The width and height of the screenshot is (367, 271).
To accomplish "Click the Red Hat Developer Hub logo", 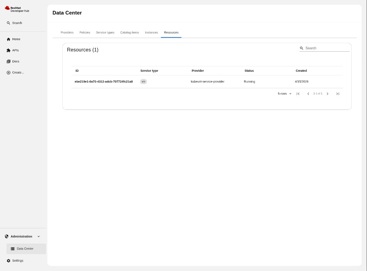I will [x=17, y=9].
